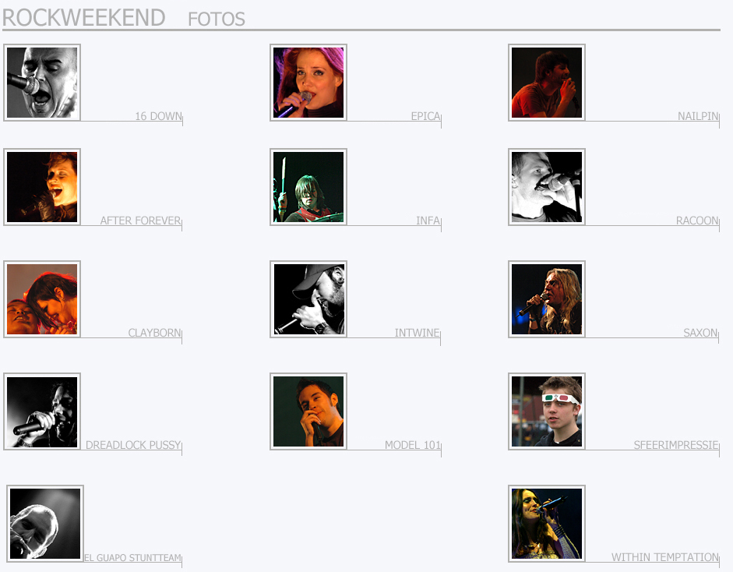
Task: Click the ROCKWEEKEND page heading
Action: (x=83, y=18)
